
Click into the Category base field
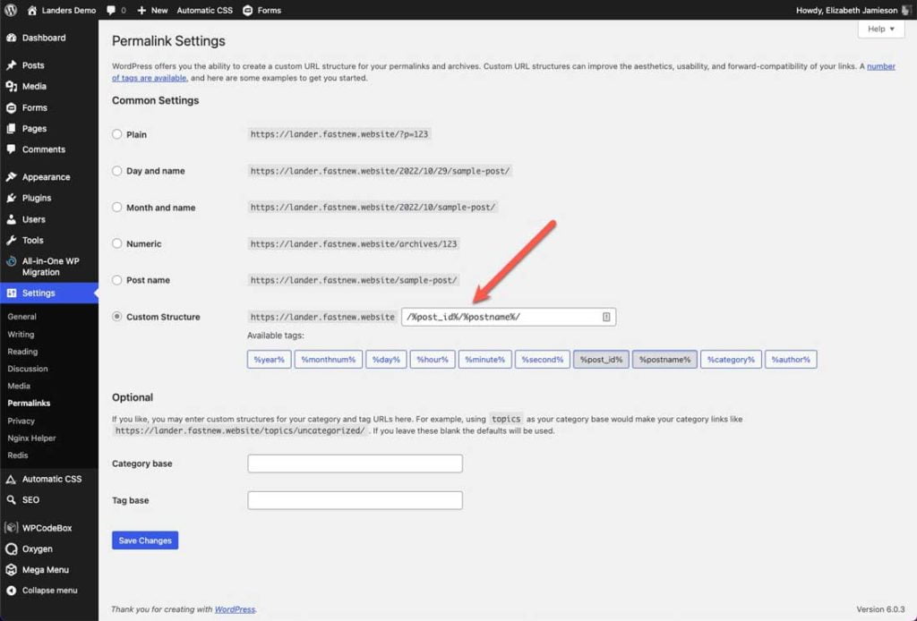pyautogui.click(x=355, y=464)
